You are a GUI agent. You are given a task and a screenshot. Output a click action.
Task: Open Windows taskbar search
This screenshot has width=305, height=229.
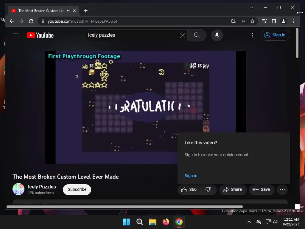click(140, 222)
